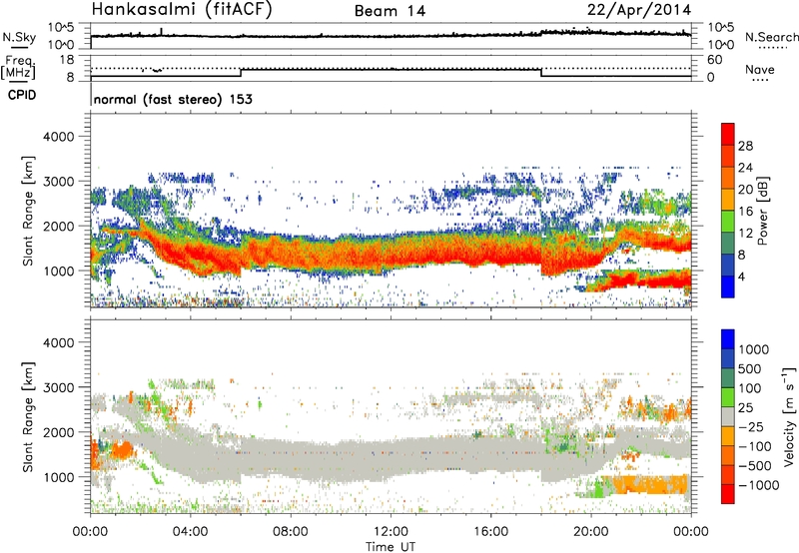Image resolution: width=799 pixels, height=553 pixels.
Task: Pick the yellow-orange segment of velocity colorbar
Action: [x=728, y=436]
